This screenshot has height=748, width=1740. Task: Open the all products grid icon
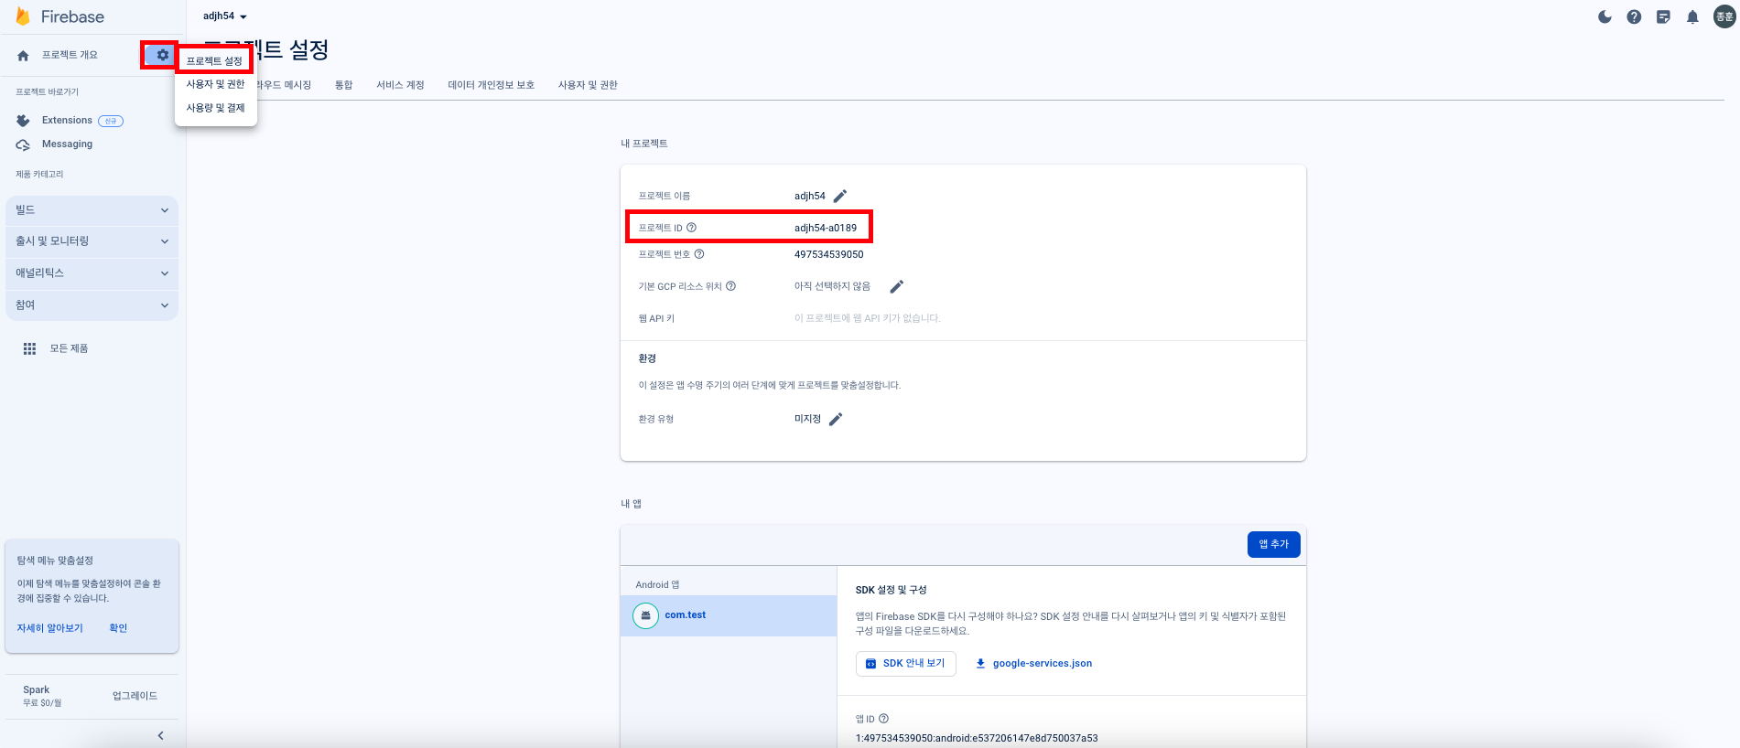[29, 348]
